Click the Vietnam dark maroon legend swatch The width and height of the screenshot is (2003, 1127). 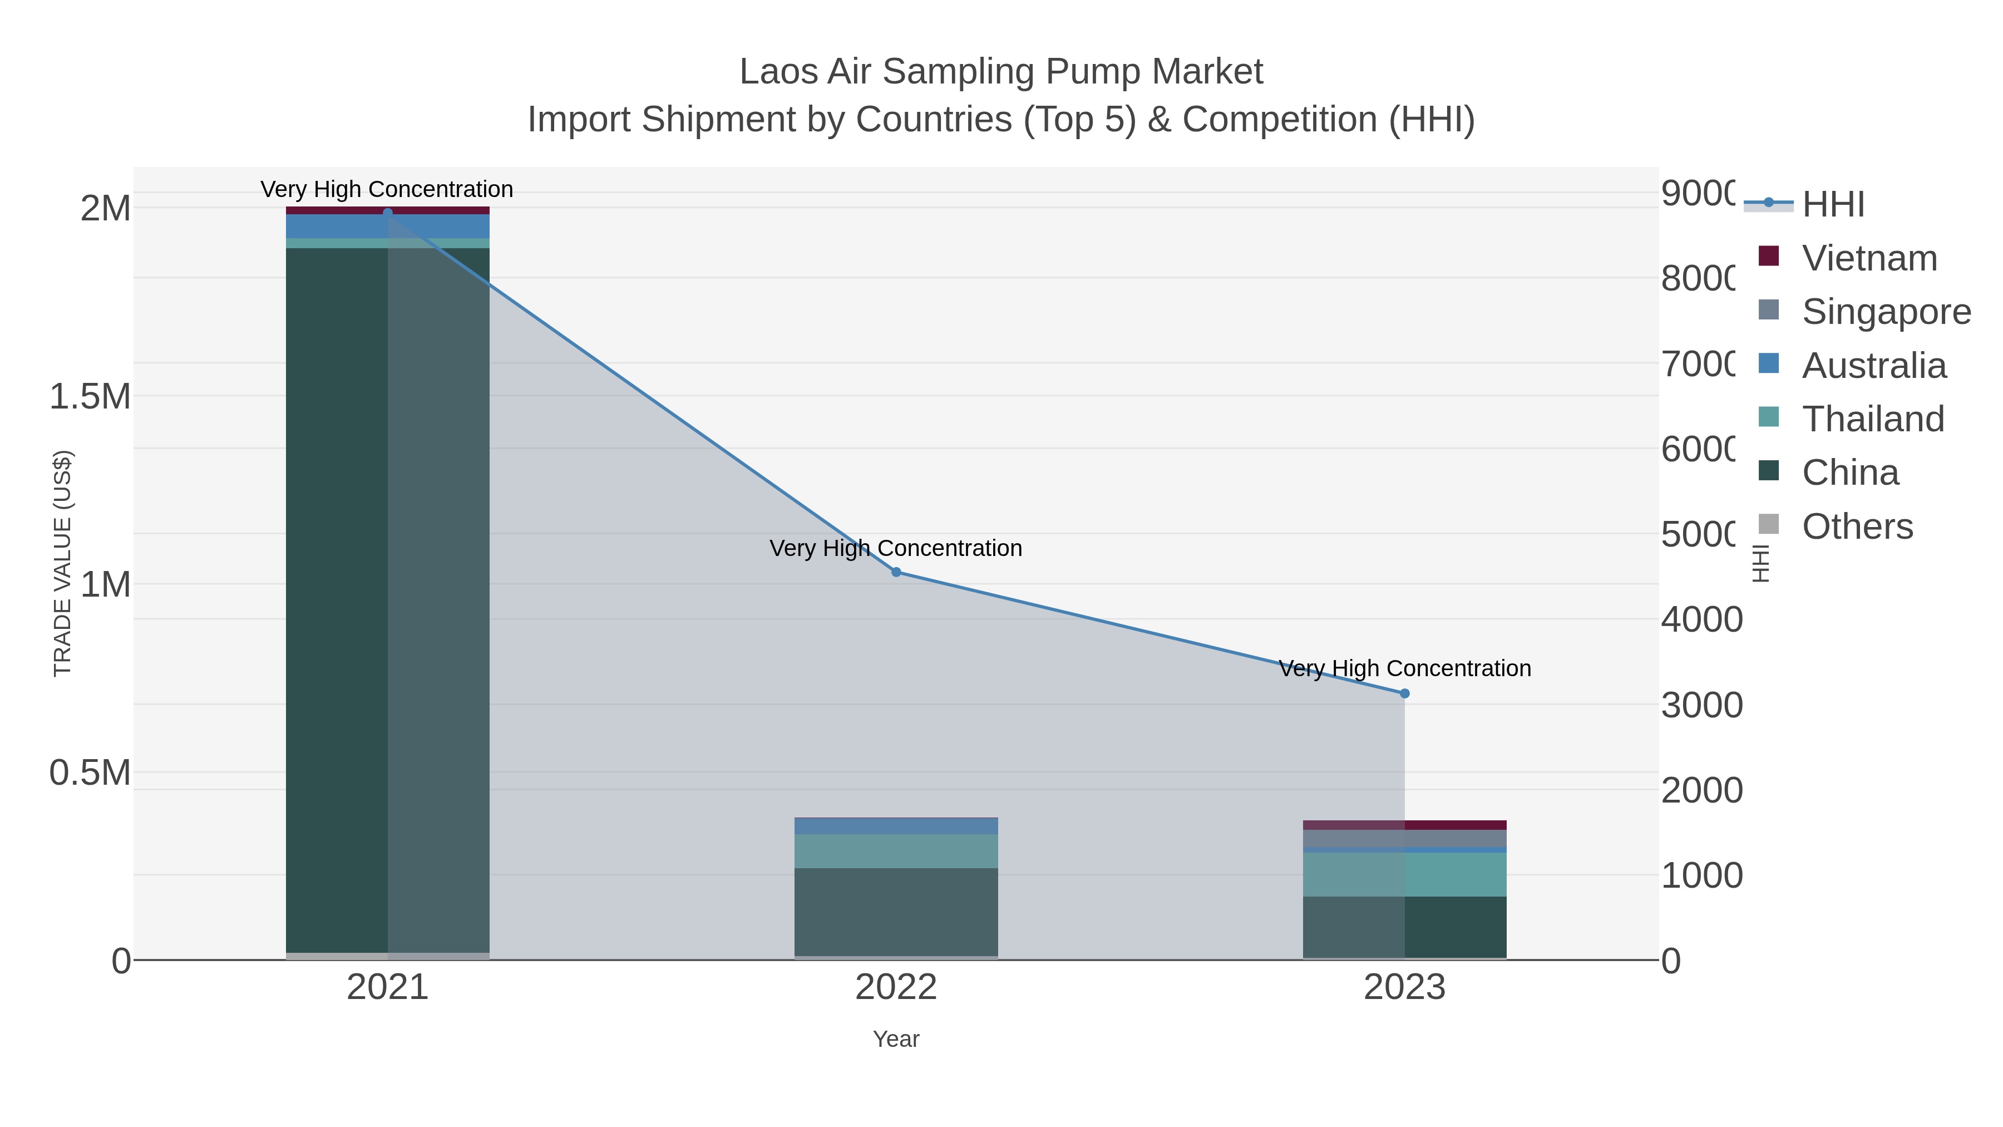pos(1769,256)
